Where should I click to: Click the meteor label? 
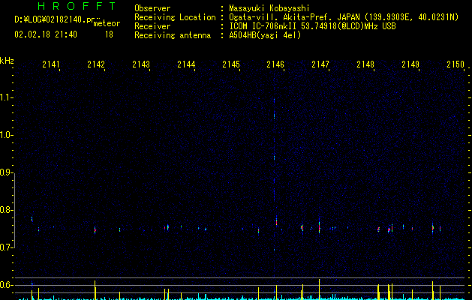click(x=107, y=23)
